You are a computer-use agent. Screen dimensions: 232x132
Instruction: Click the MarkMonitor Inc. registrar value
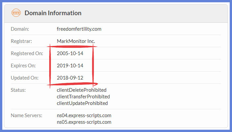(x=76, y=41)
